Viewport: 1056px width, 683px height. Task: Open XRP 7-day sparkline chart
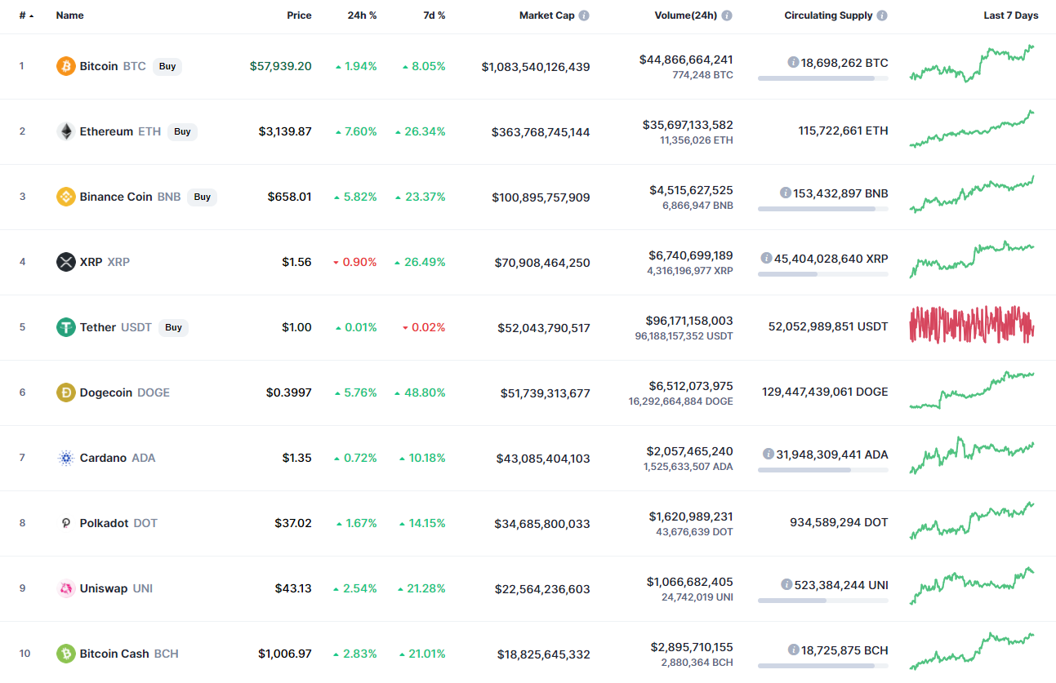click(972, 259)
